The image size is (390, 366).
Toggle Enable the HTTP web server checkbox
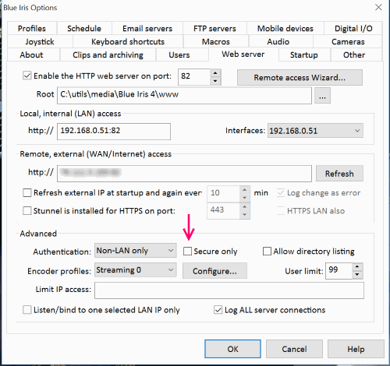[27, 76]
